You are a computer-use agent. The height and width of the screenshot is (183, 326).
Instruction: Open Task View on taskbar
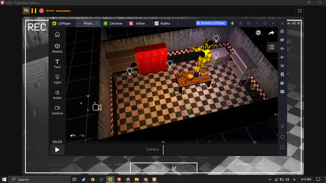coord(74,179)
